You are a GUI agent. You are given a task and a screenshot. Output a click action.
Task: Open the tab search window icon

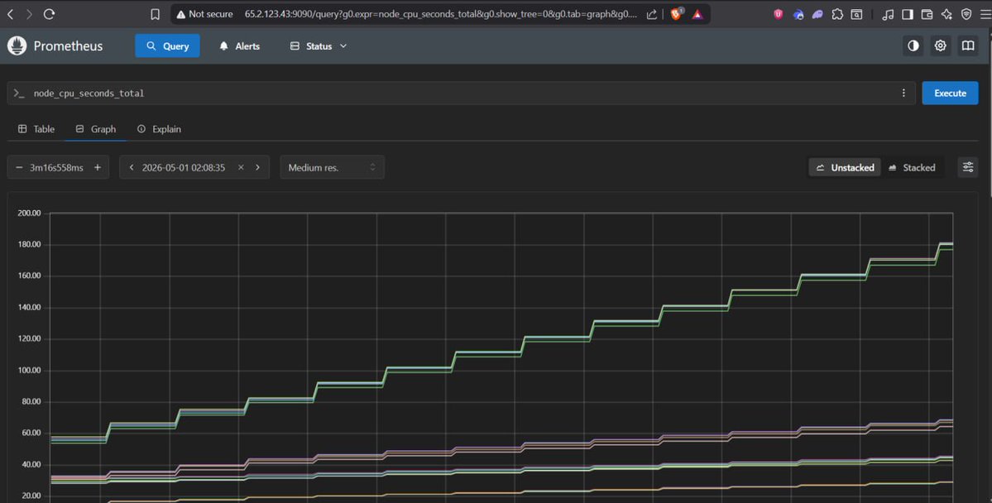(856, 14)
